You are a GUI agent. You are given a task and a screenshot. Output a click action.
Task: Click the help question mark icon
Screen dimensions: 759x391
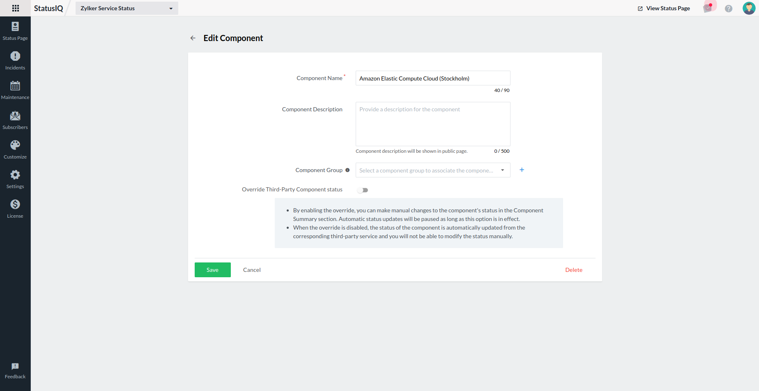click(x=729, y=8)
